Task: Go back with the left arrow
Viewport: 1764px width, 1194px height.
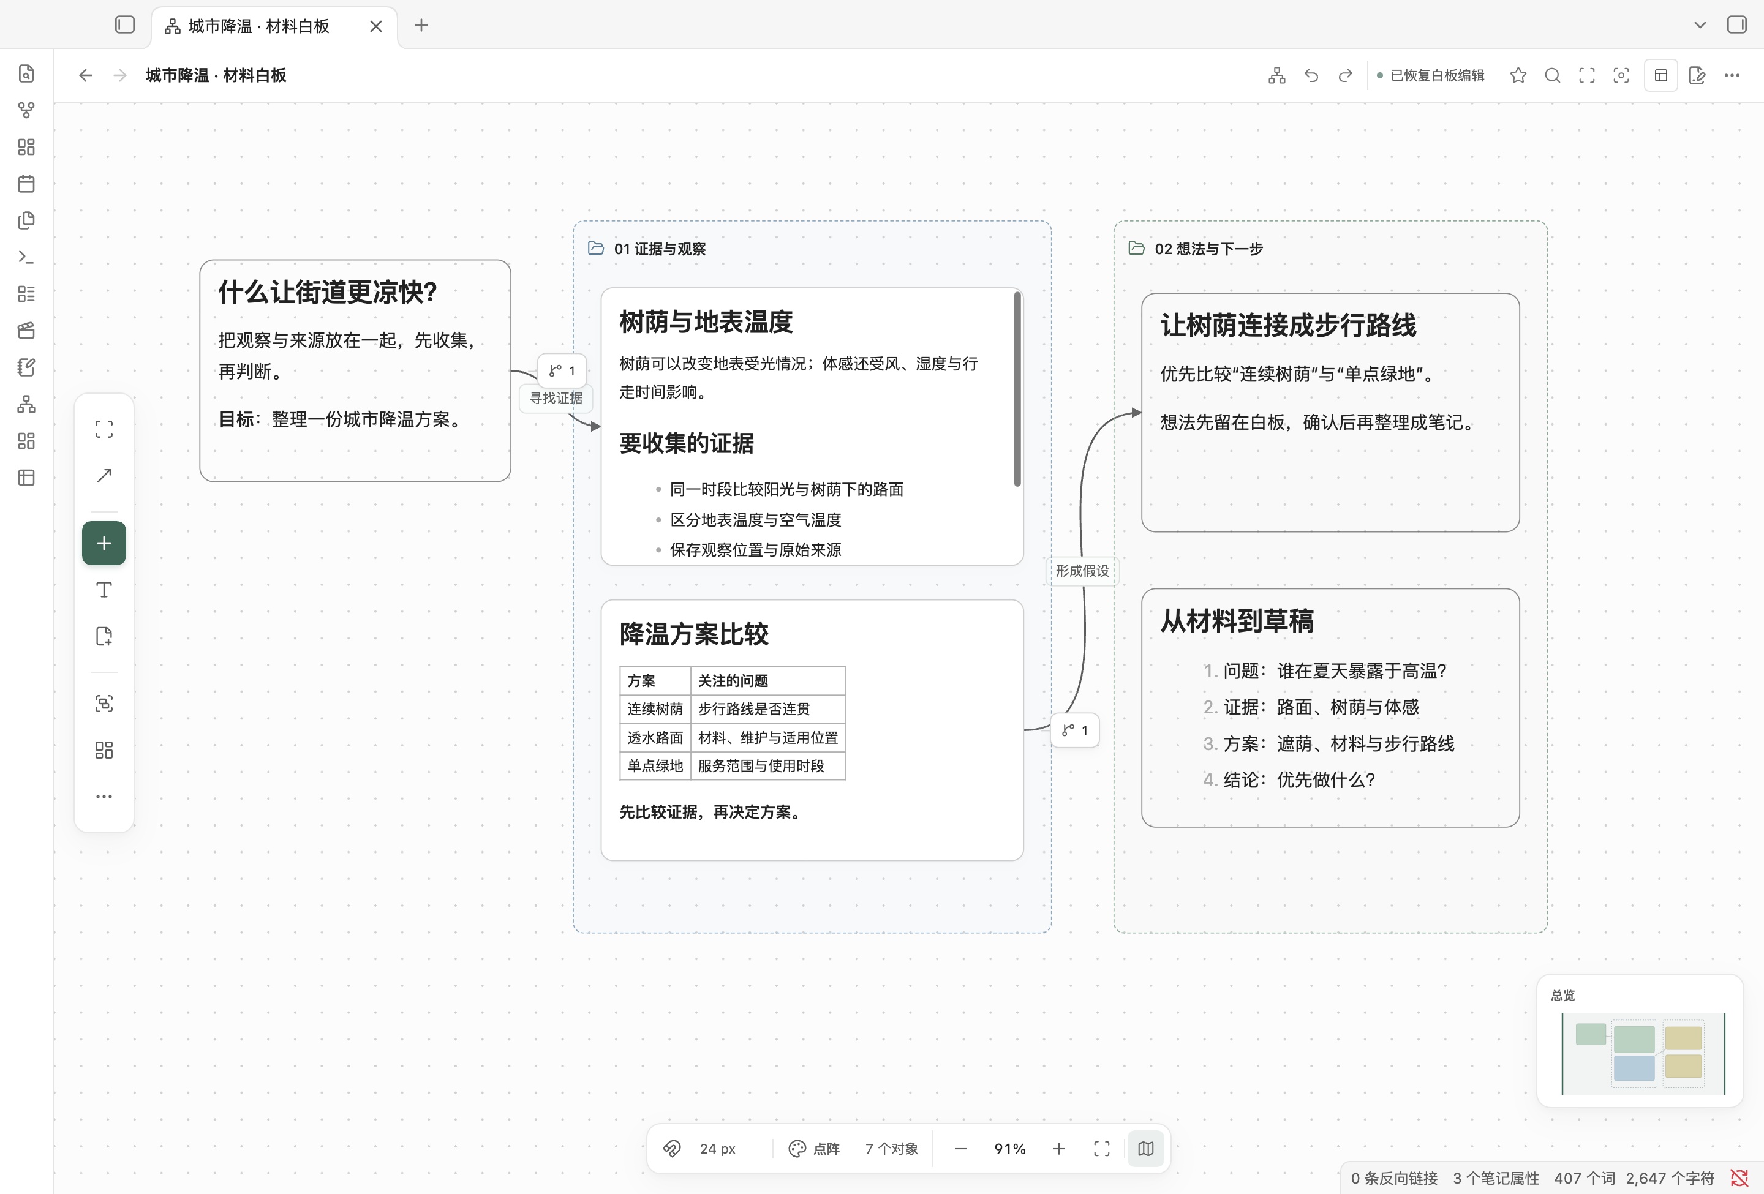Action: point(86,75)
